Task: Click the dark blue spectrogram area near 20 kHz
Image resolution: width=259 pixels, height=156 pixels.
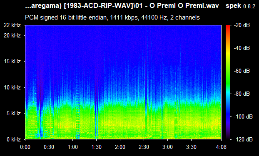Action: point(123,35)
